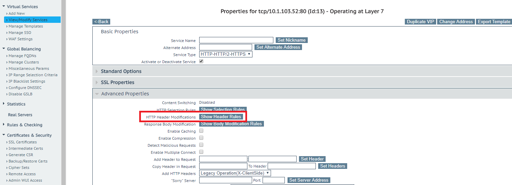Open Backup/Restore Certs menu item
This screenshot has height=185, width=512.
tap(28, 161)
